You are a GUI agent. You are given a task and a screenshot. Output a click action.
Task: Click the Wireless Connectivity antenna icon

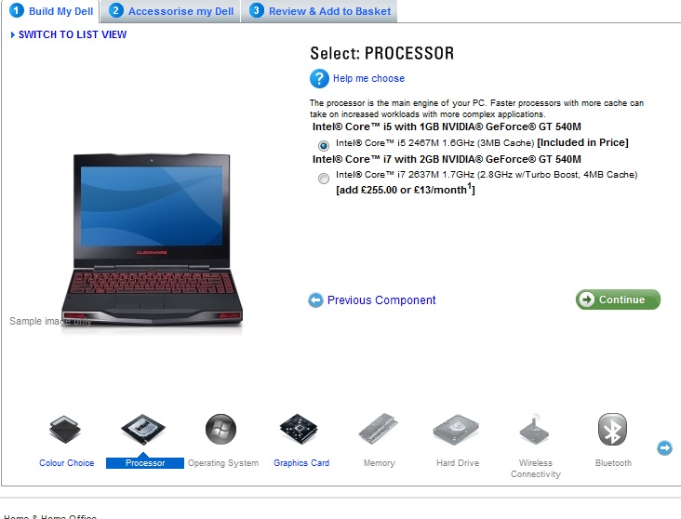coord(534,429)
